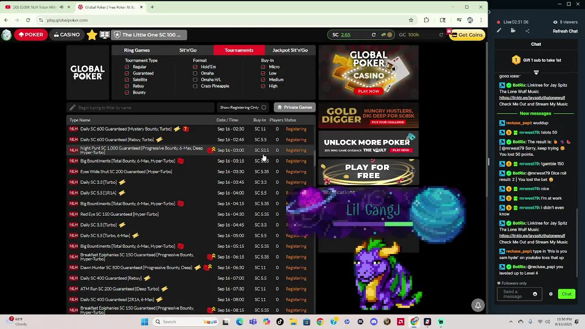585x329 pixels.
Task: Bookmark this page with the star icon
Action: point(411,20)
